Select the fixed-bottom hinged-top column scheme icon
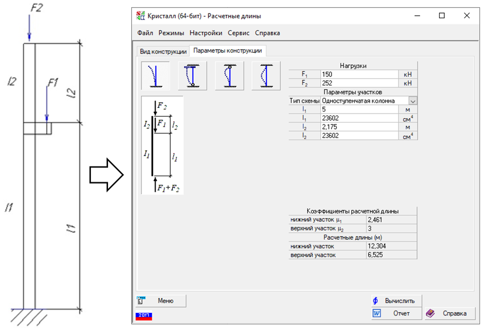The width and height of the screenshot is (484, 328). tap(192, 76)
